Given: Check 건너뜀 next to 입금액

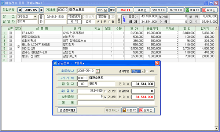Looking at the screenshot, I should [x=105, y=91].
